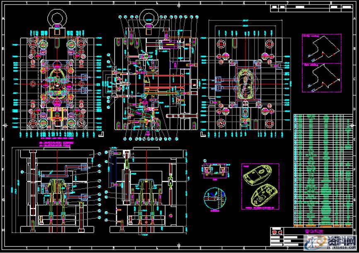Click the watermark logo in the bottom-right corner
Screen dimensions: 359x253
click(331, 243)
